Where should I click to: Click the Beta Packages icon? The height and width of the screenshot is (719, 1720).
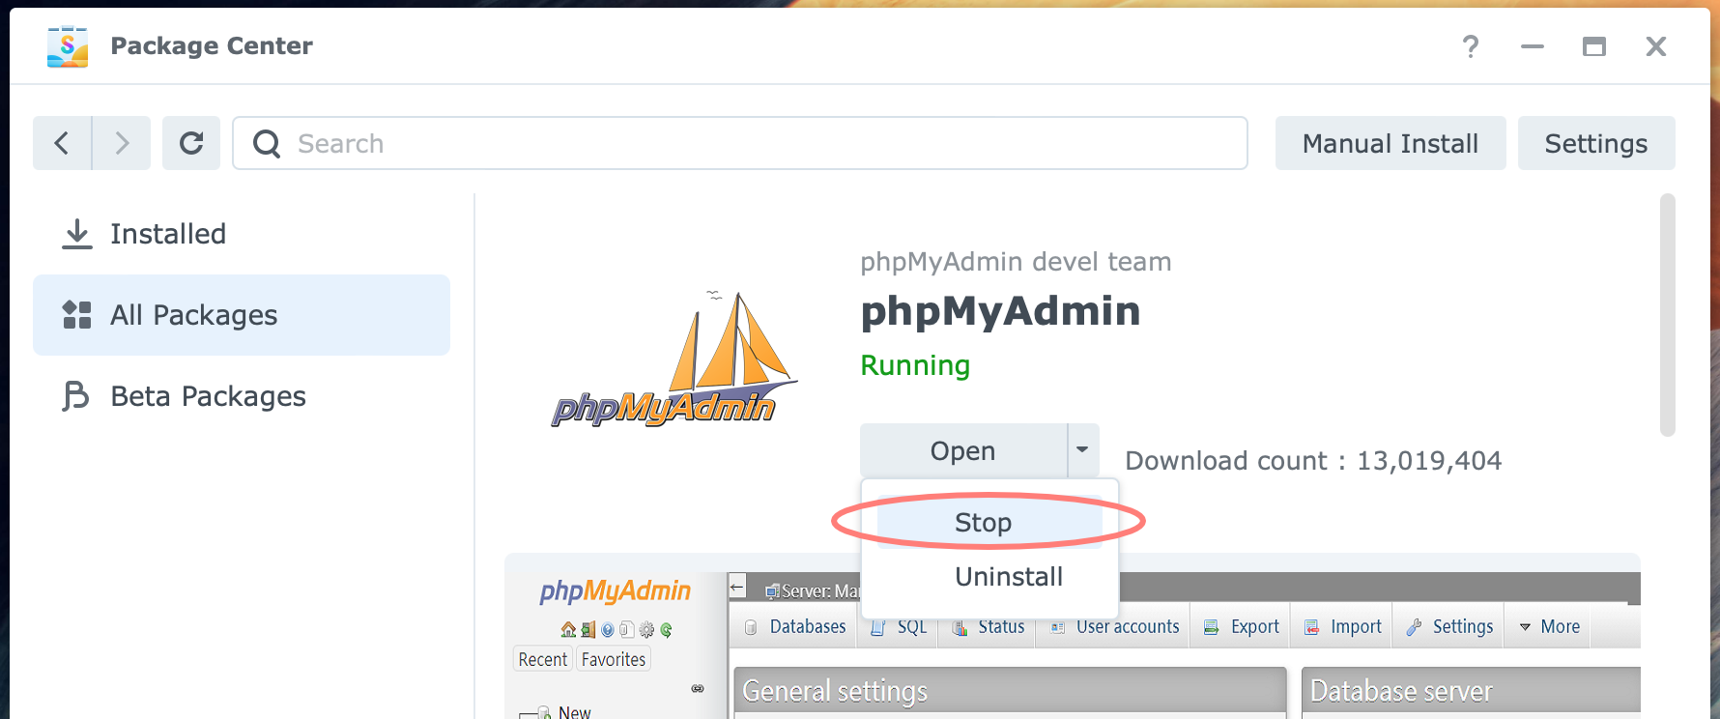(x=75, y=396)
